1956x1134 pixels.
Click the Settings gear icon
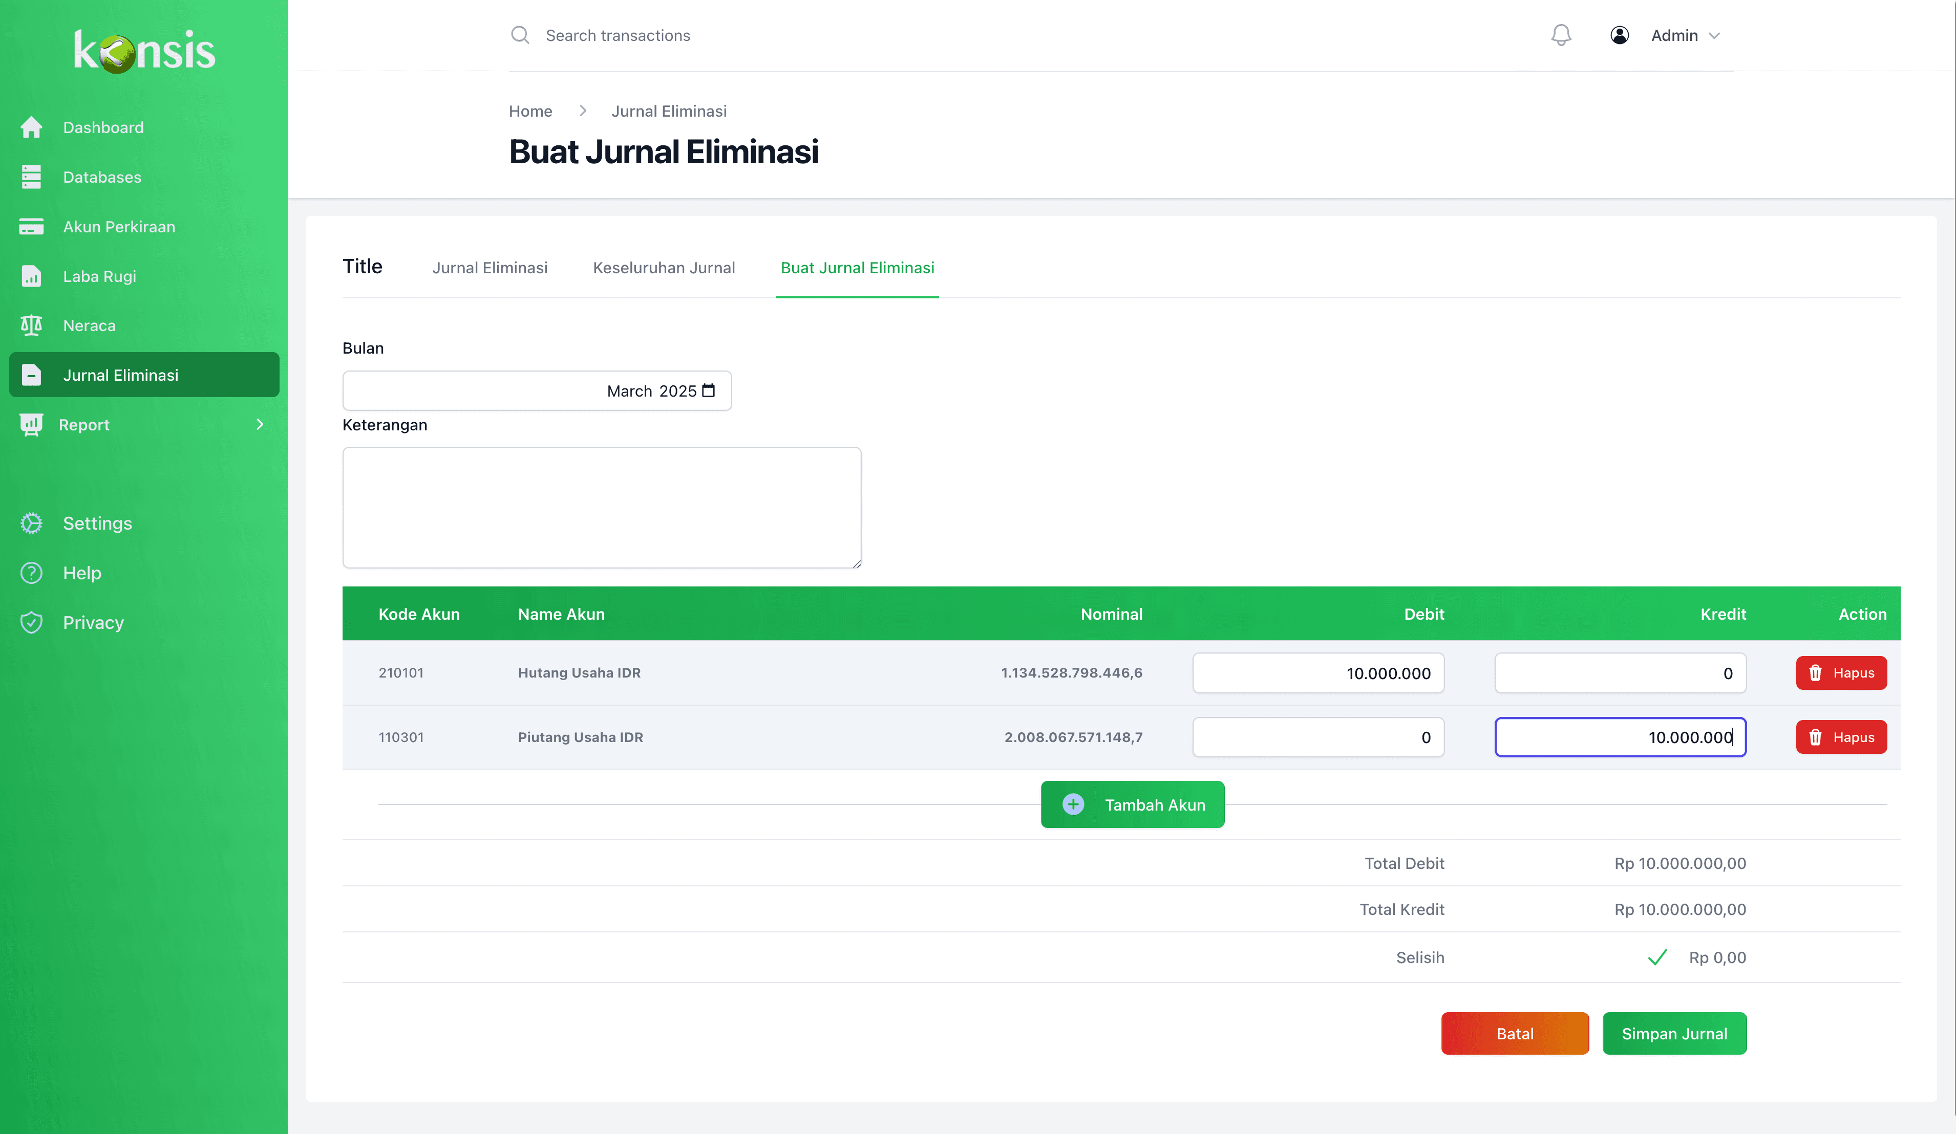31,523
